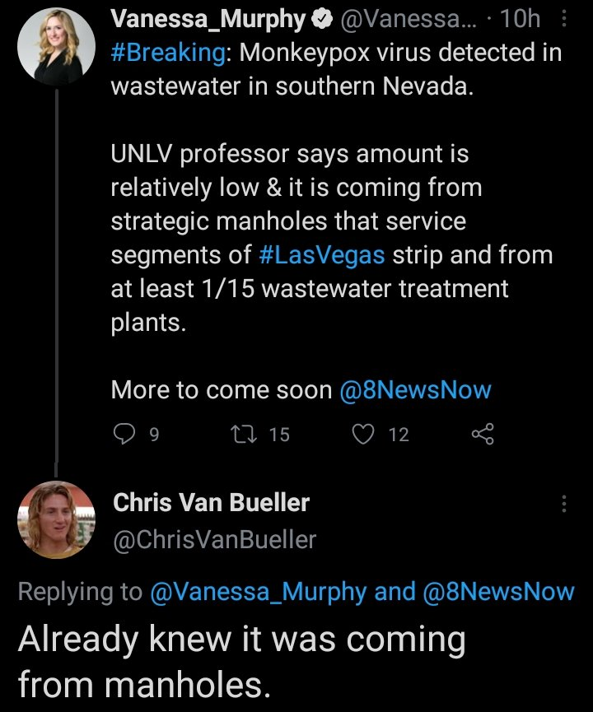Click @Vanessa_Murphy in the 'Replying to' line
Viewport: 593px width, 712px height.
click(x=259, y=591)
